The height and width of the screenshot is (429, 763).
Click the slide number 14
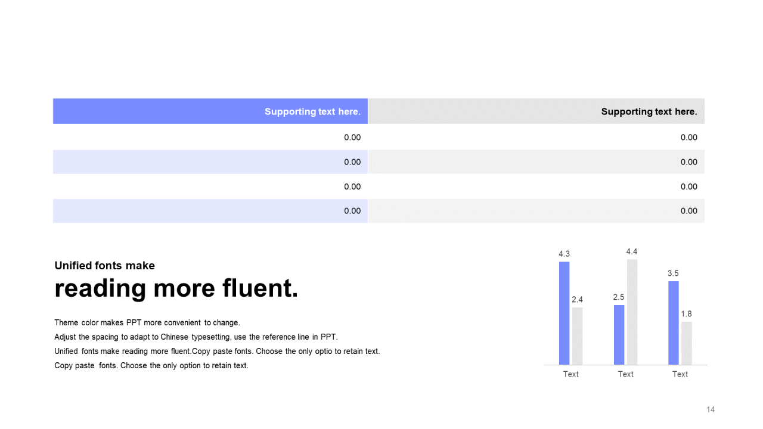click(x=711, y=409)
